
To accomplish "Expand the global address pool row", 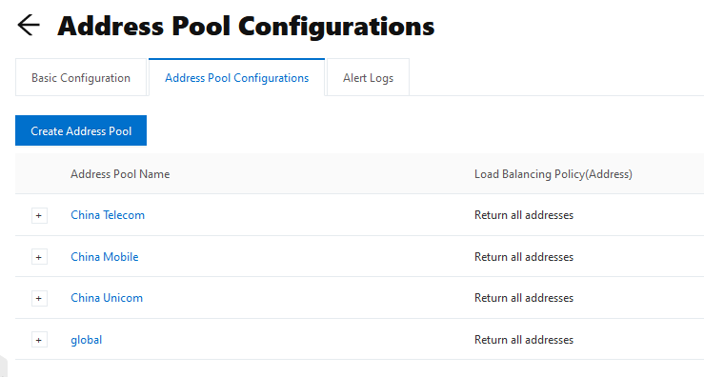I will pyautogui.click(x=39, y=340).
